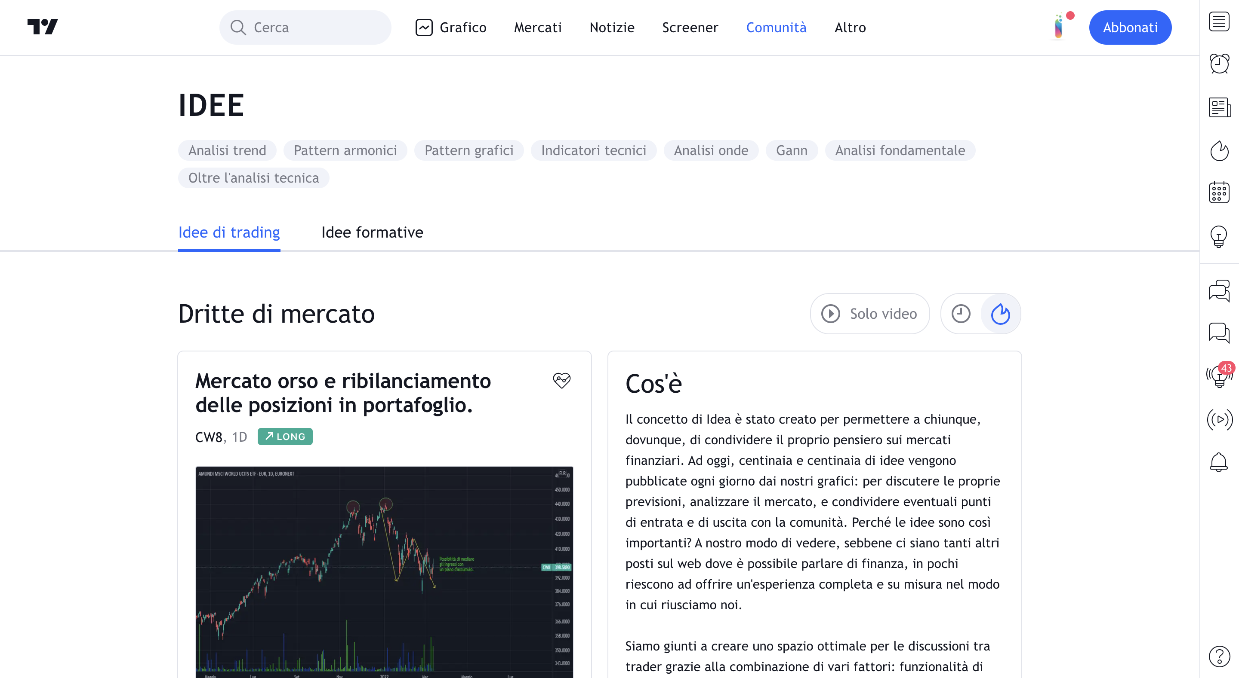Open the Comunità menu

(776, 27)
